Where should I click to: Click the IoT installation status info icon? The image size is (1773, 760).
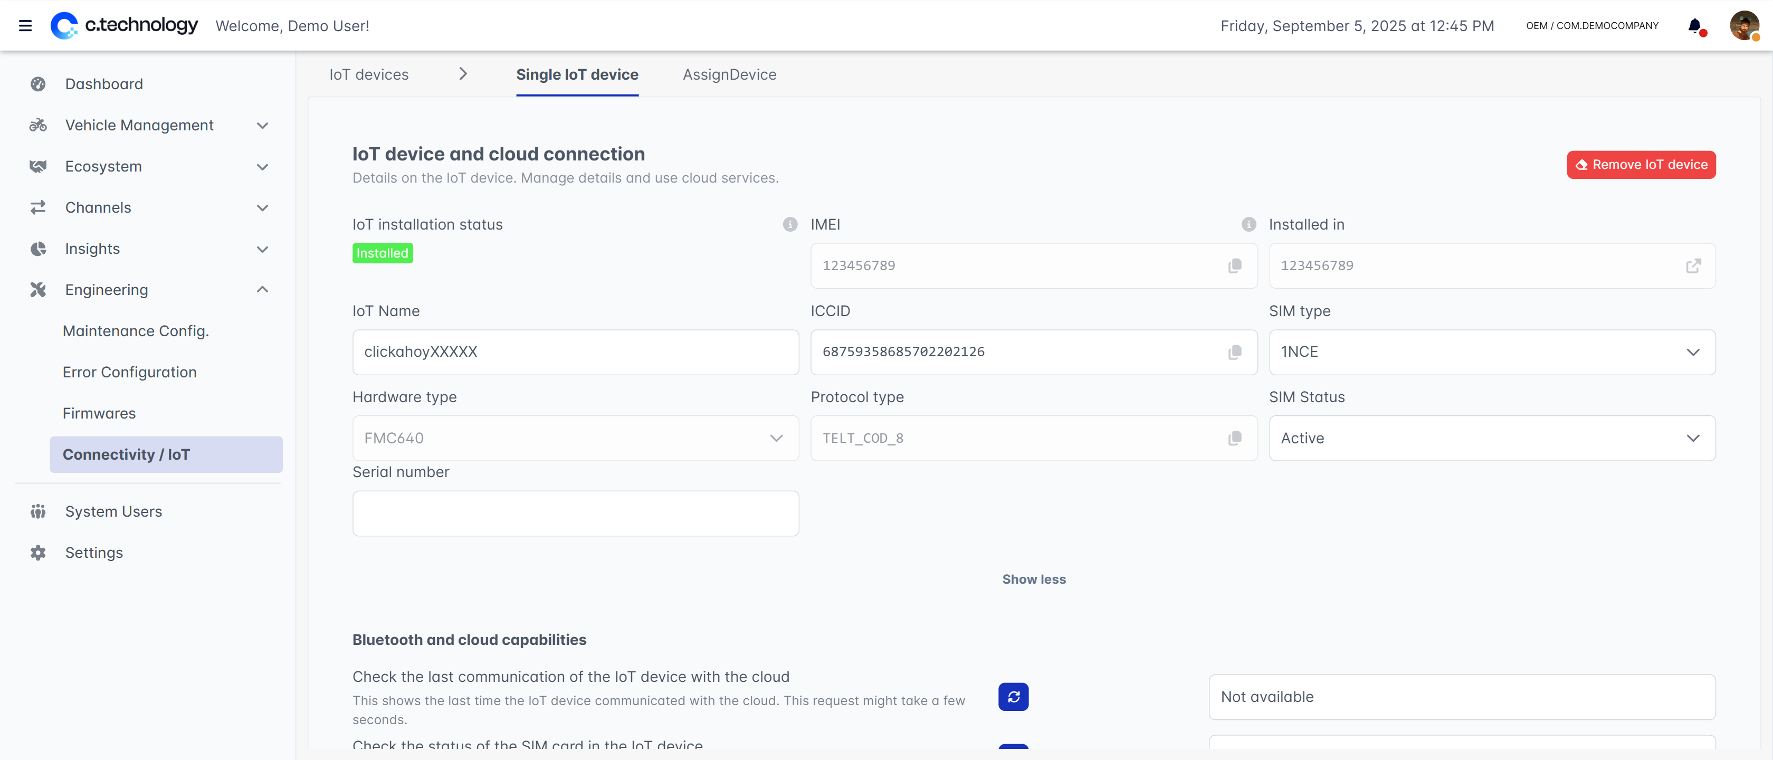(x=789, y=224)
